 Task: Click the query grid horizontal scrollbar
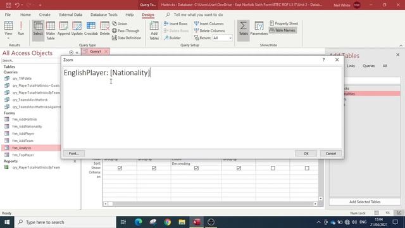click(211, 204)
